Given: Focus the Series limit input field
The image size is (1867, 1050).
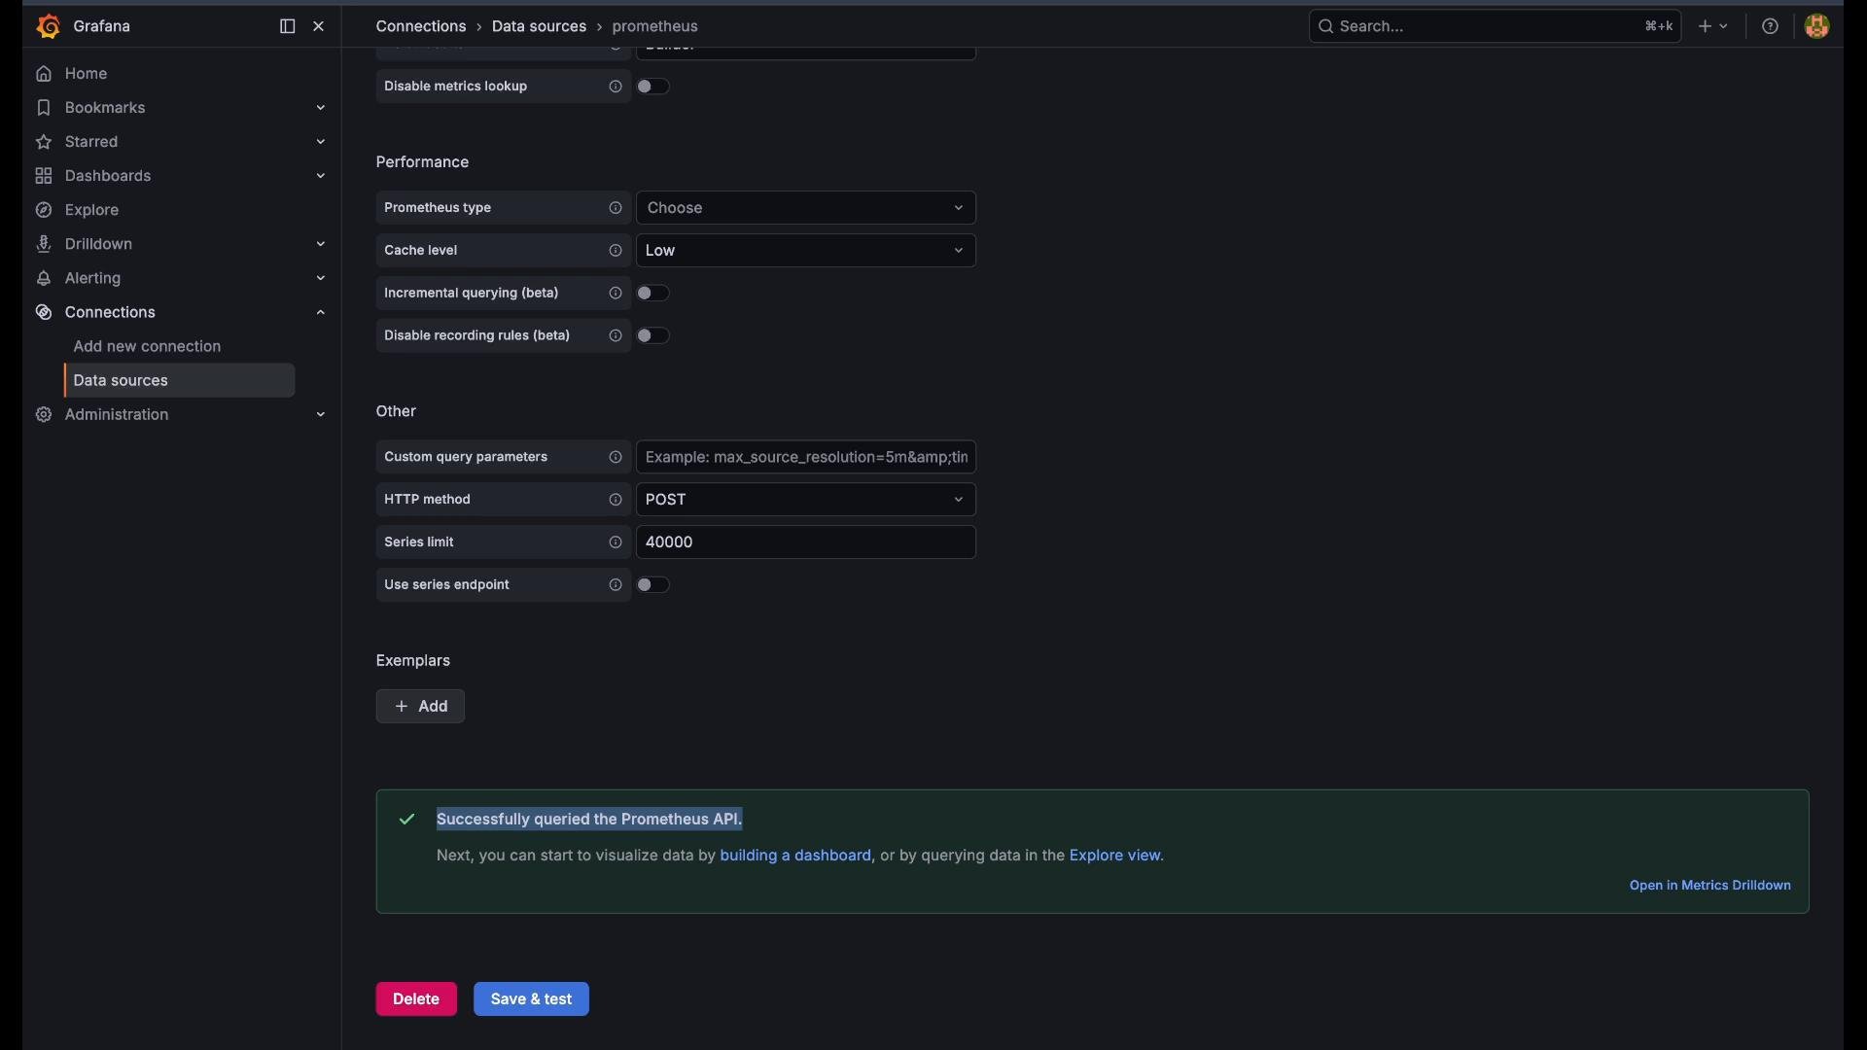Looking at the screenshot, I should tap(806, 542).
